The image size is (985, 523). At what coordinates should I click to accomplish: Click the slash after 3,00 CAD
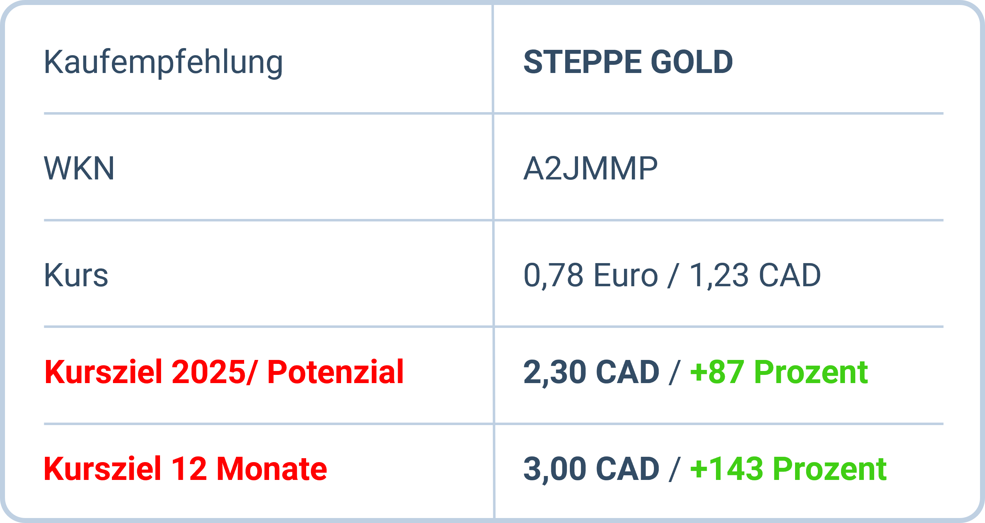pyautogui.click(x=675, y=469)
